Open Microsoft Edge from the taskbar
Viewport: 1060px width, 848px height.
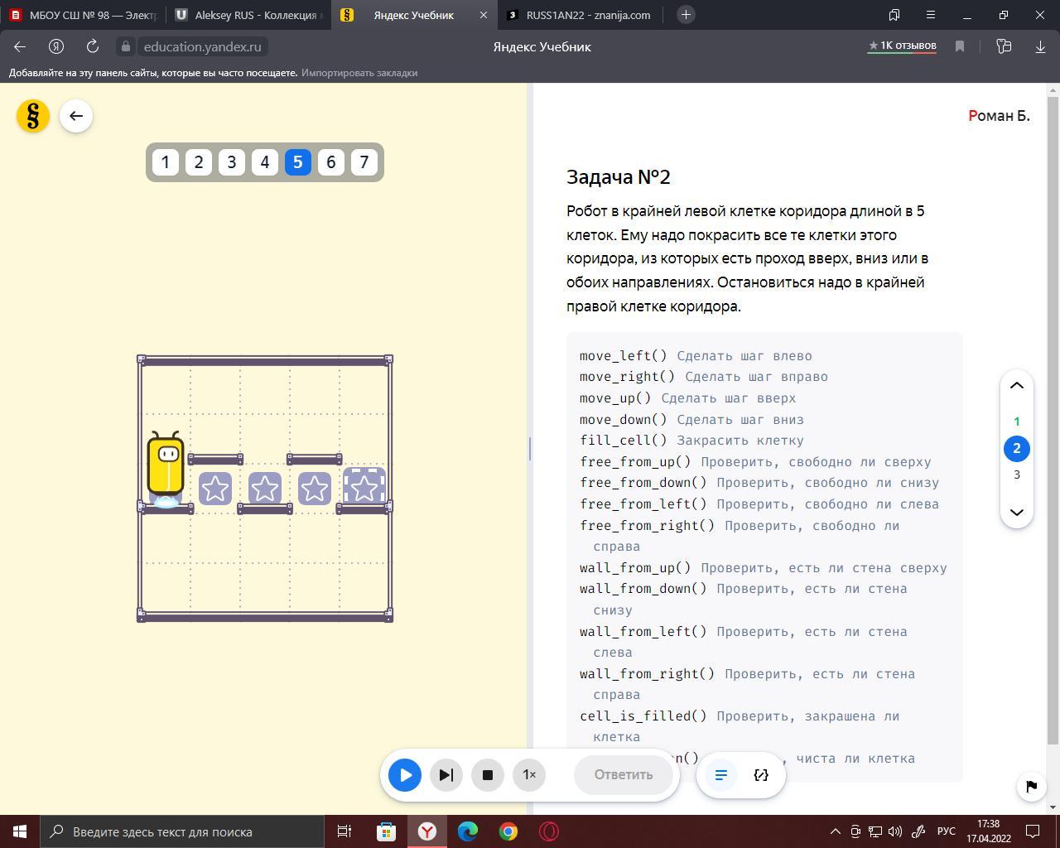(468, 831)
